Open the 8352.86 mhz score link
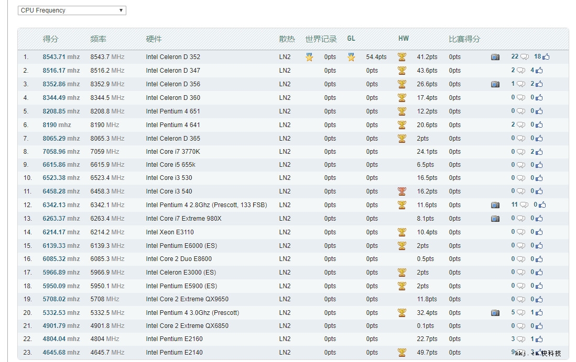The height and width of the screenshot is (362, 576). 61,84
